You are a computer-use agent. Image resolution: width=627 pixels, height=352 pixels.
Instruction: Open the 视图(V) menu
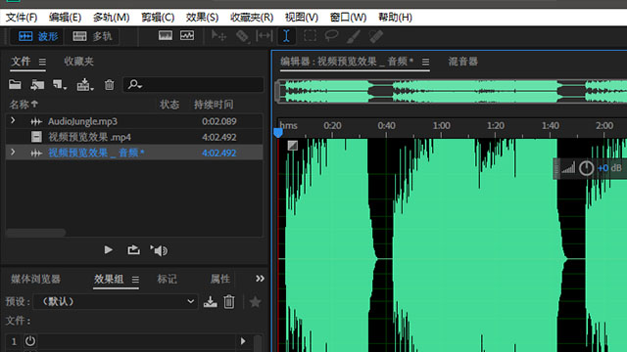click(x=302, y=18)
